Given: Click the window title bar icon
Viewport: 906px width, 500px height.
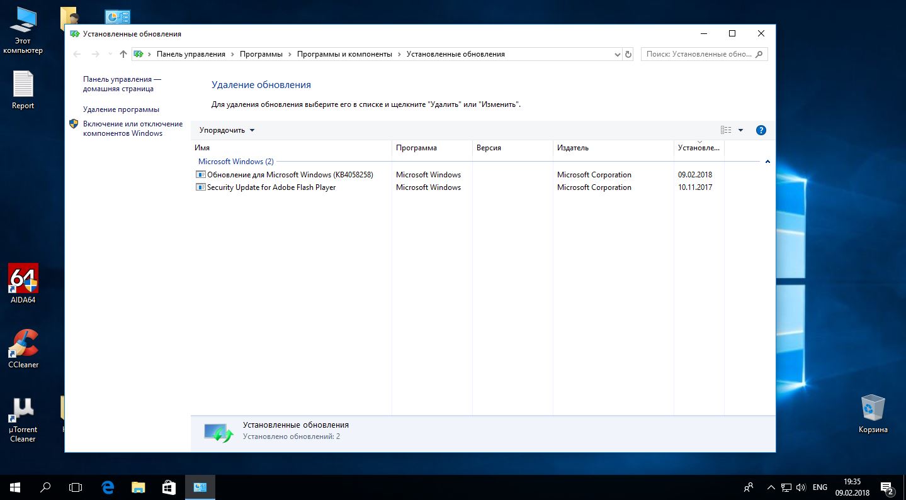Looking at the screenshot, I should [74, 34].
